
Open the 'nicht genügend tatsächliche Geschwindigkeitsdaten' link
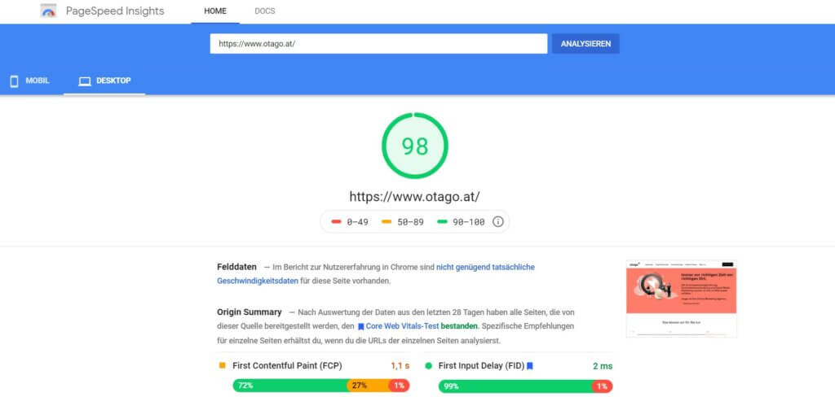point(376,274)
